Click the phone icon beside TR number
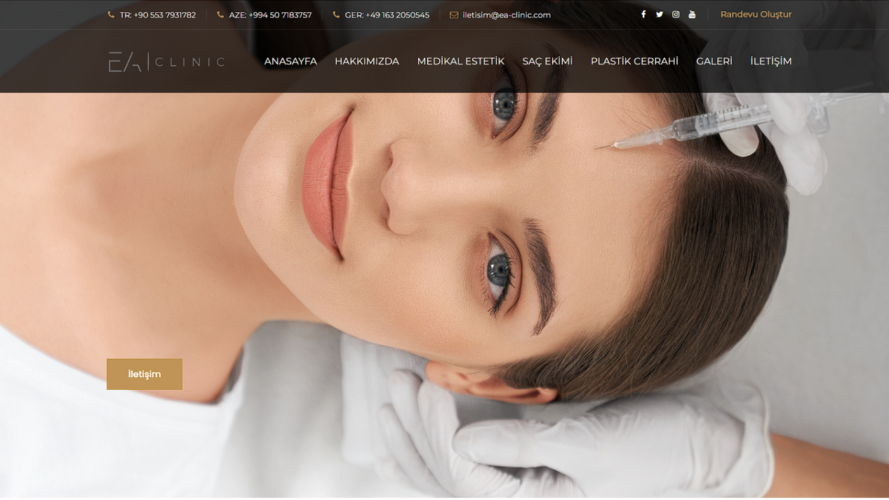The height and width of the screenshot is (500, 889). click(111, 15)
